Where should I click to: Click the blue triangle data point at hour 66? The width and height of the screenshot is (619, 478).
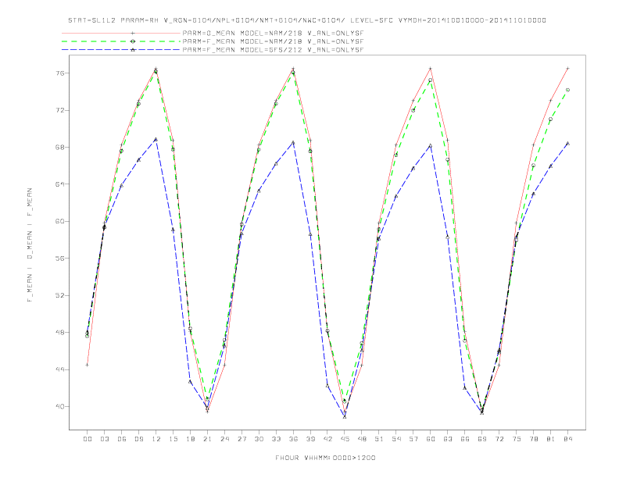(x=465, y=387)
